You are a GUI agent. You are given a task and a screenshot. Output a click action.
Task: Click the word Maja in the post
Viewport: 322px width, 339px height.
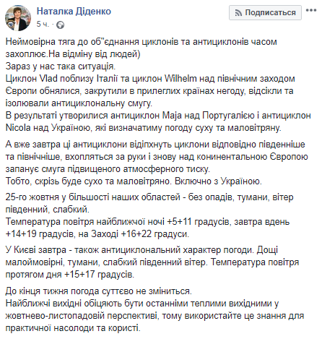[172, 116]
